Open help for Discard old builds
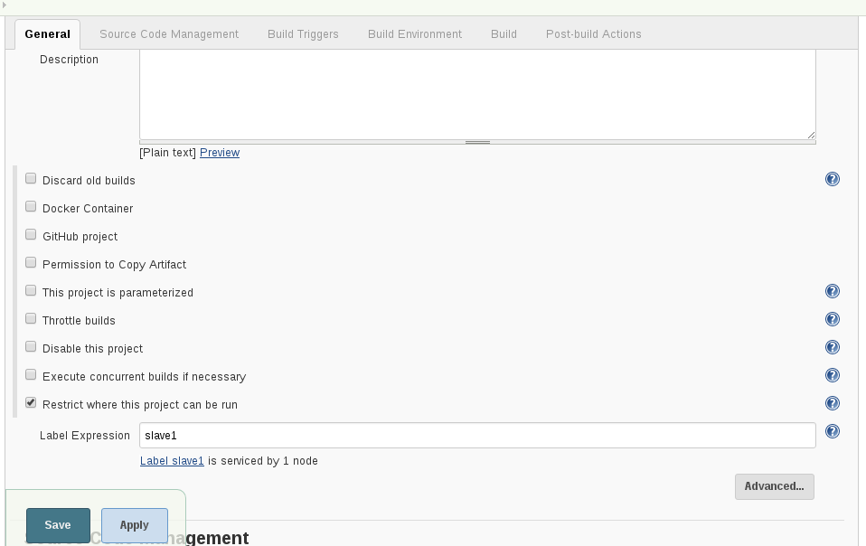Viewport: 866px width, 546px height. (832, 179)
